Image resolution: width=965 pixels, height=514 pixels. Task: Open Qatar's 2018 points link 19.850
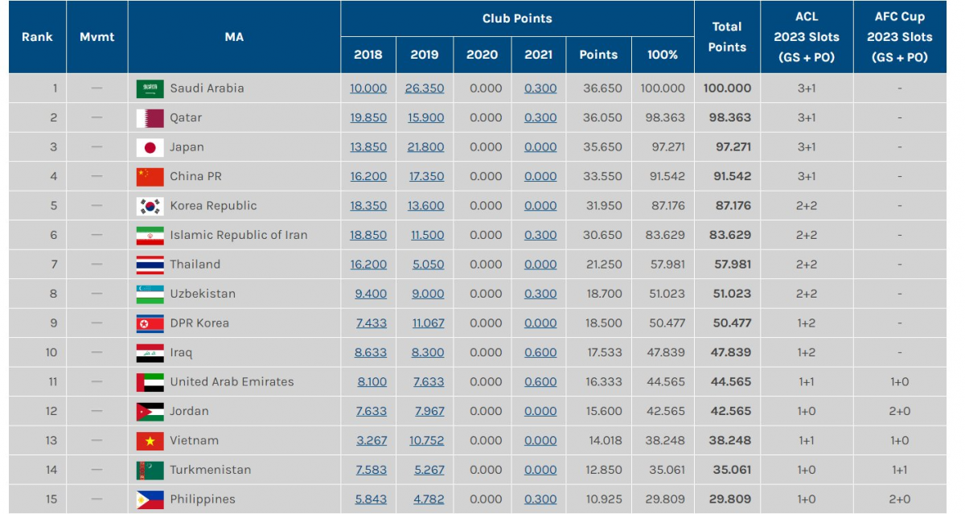(x=368, y=117)
